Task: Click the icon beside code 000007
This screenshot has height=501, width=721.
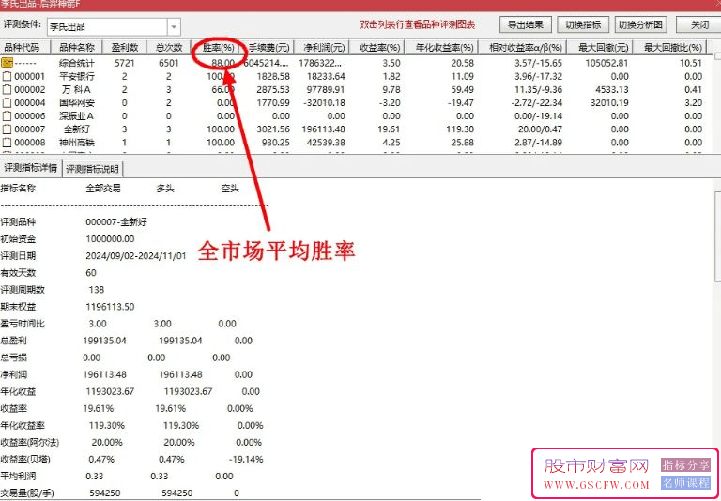Action: [x=7, y=129]
